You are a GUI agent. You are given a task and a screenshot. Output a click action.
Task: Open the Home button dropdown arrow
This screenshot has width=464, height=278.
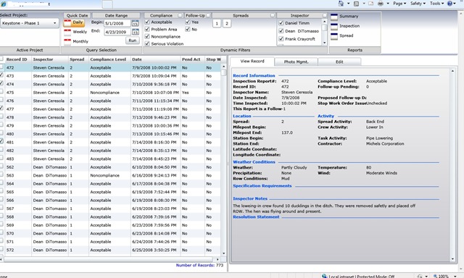click(x=348, y=4)
